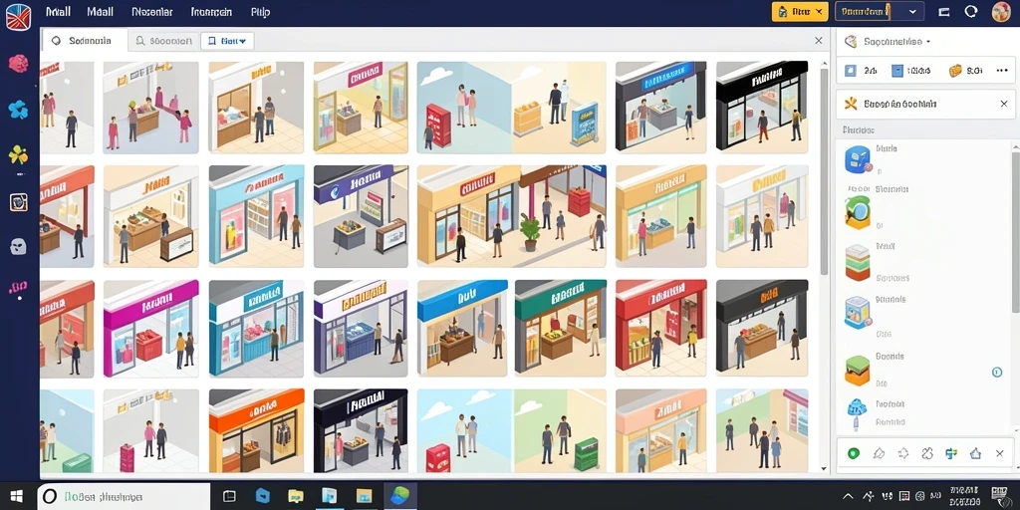Select the wide thumbnail with green crates

(x=511, y=430)
